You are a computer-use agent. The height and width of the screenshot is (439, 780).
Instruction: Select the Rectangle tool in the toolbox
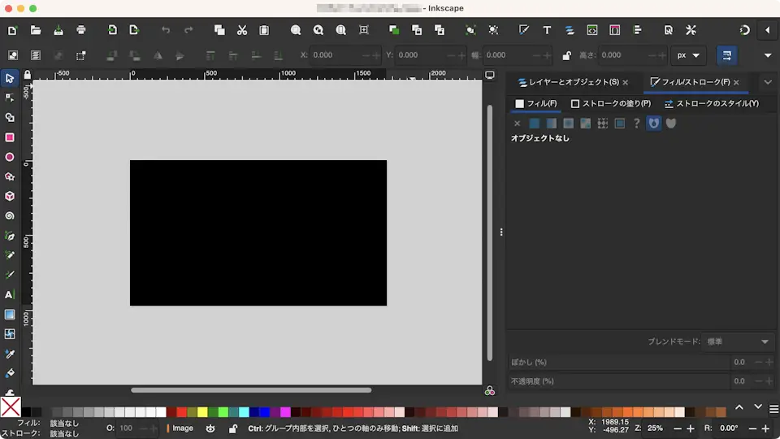tap(10, 137)
